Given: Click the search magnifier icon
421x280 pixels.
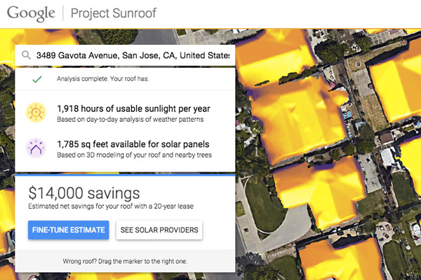Looking at the screenshot, I should click(26, 55).
